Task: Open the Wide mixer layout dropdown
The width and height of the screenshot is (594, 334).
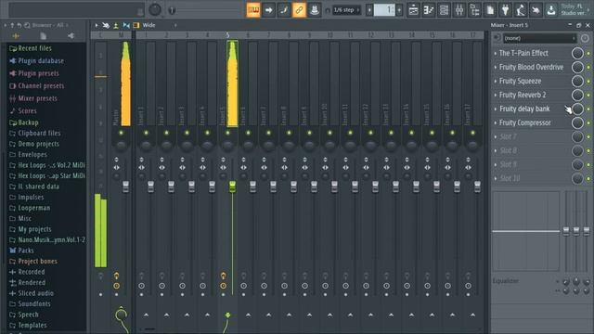Action: point(160,25)
